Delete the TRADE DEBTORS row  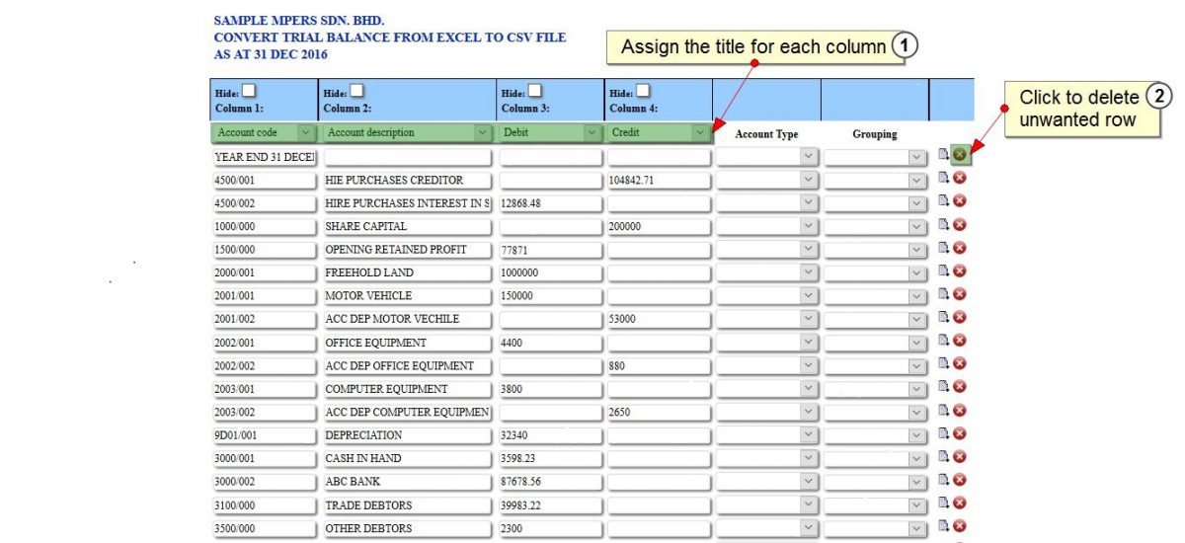959,503
